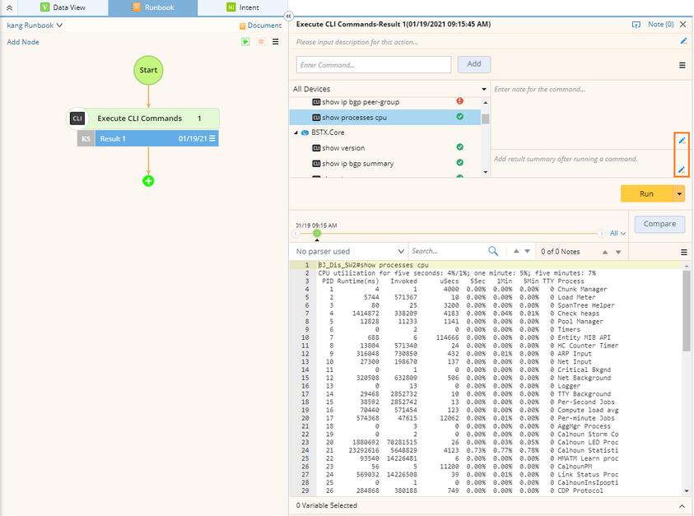Image resolution: width=694 pixels, height=516 pixels.
Task: Add a new node with green plus
Action: pyautogui.click(x=148, y=181)
